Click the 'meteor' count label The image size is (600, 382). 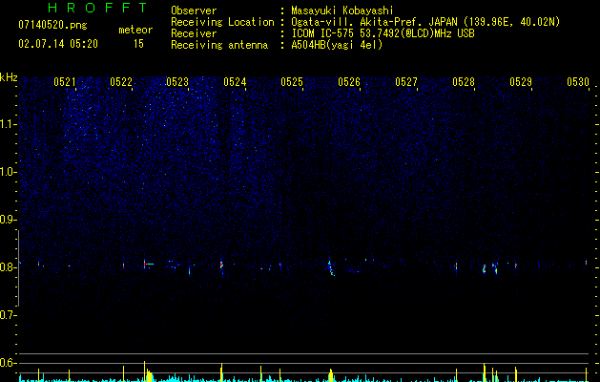135,30
